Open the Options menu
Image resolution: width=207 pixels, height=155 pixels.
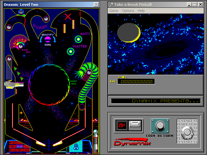click(x=128, y=11)
